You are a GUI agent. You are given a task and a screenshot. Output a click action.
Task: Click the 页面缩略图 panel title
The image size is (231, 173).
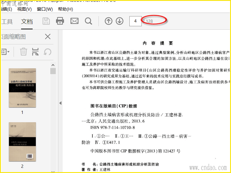(x=13, y=37)
